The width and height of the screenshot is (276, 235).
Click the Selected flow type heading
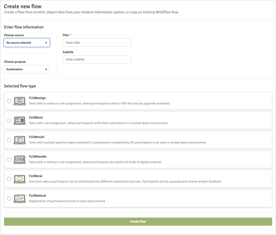(x=20, y=86)
